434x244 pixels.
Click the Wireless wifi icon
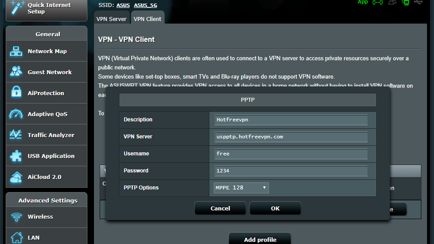[x=17, y=217]
